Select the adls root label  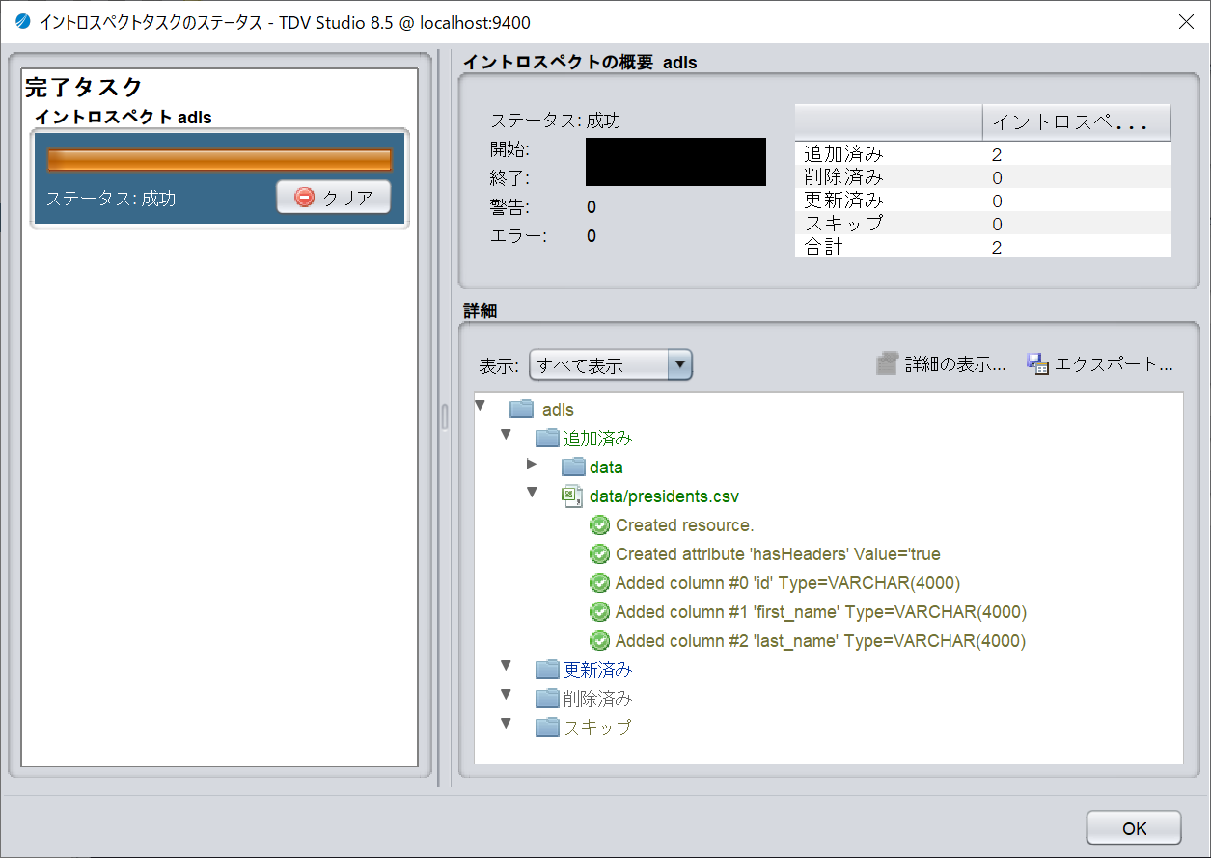pyautogui.click(x=558, y=410)
